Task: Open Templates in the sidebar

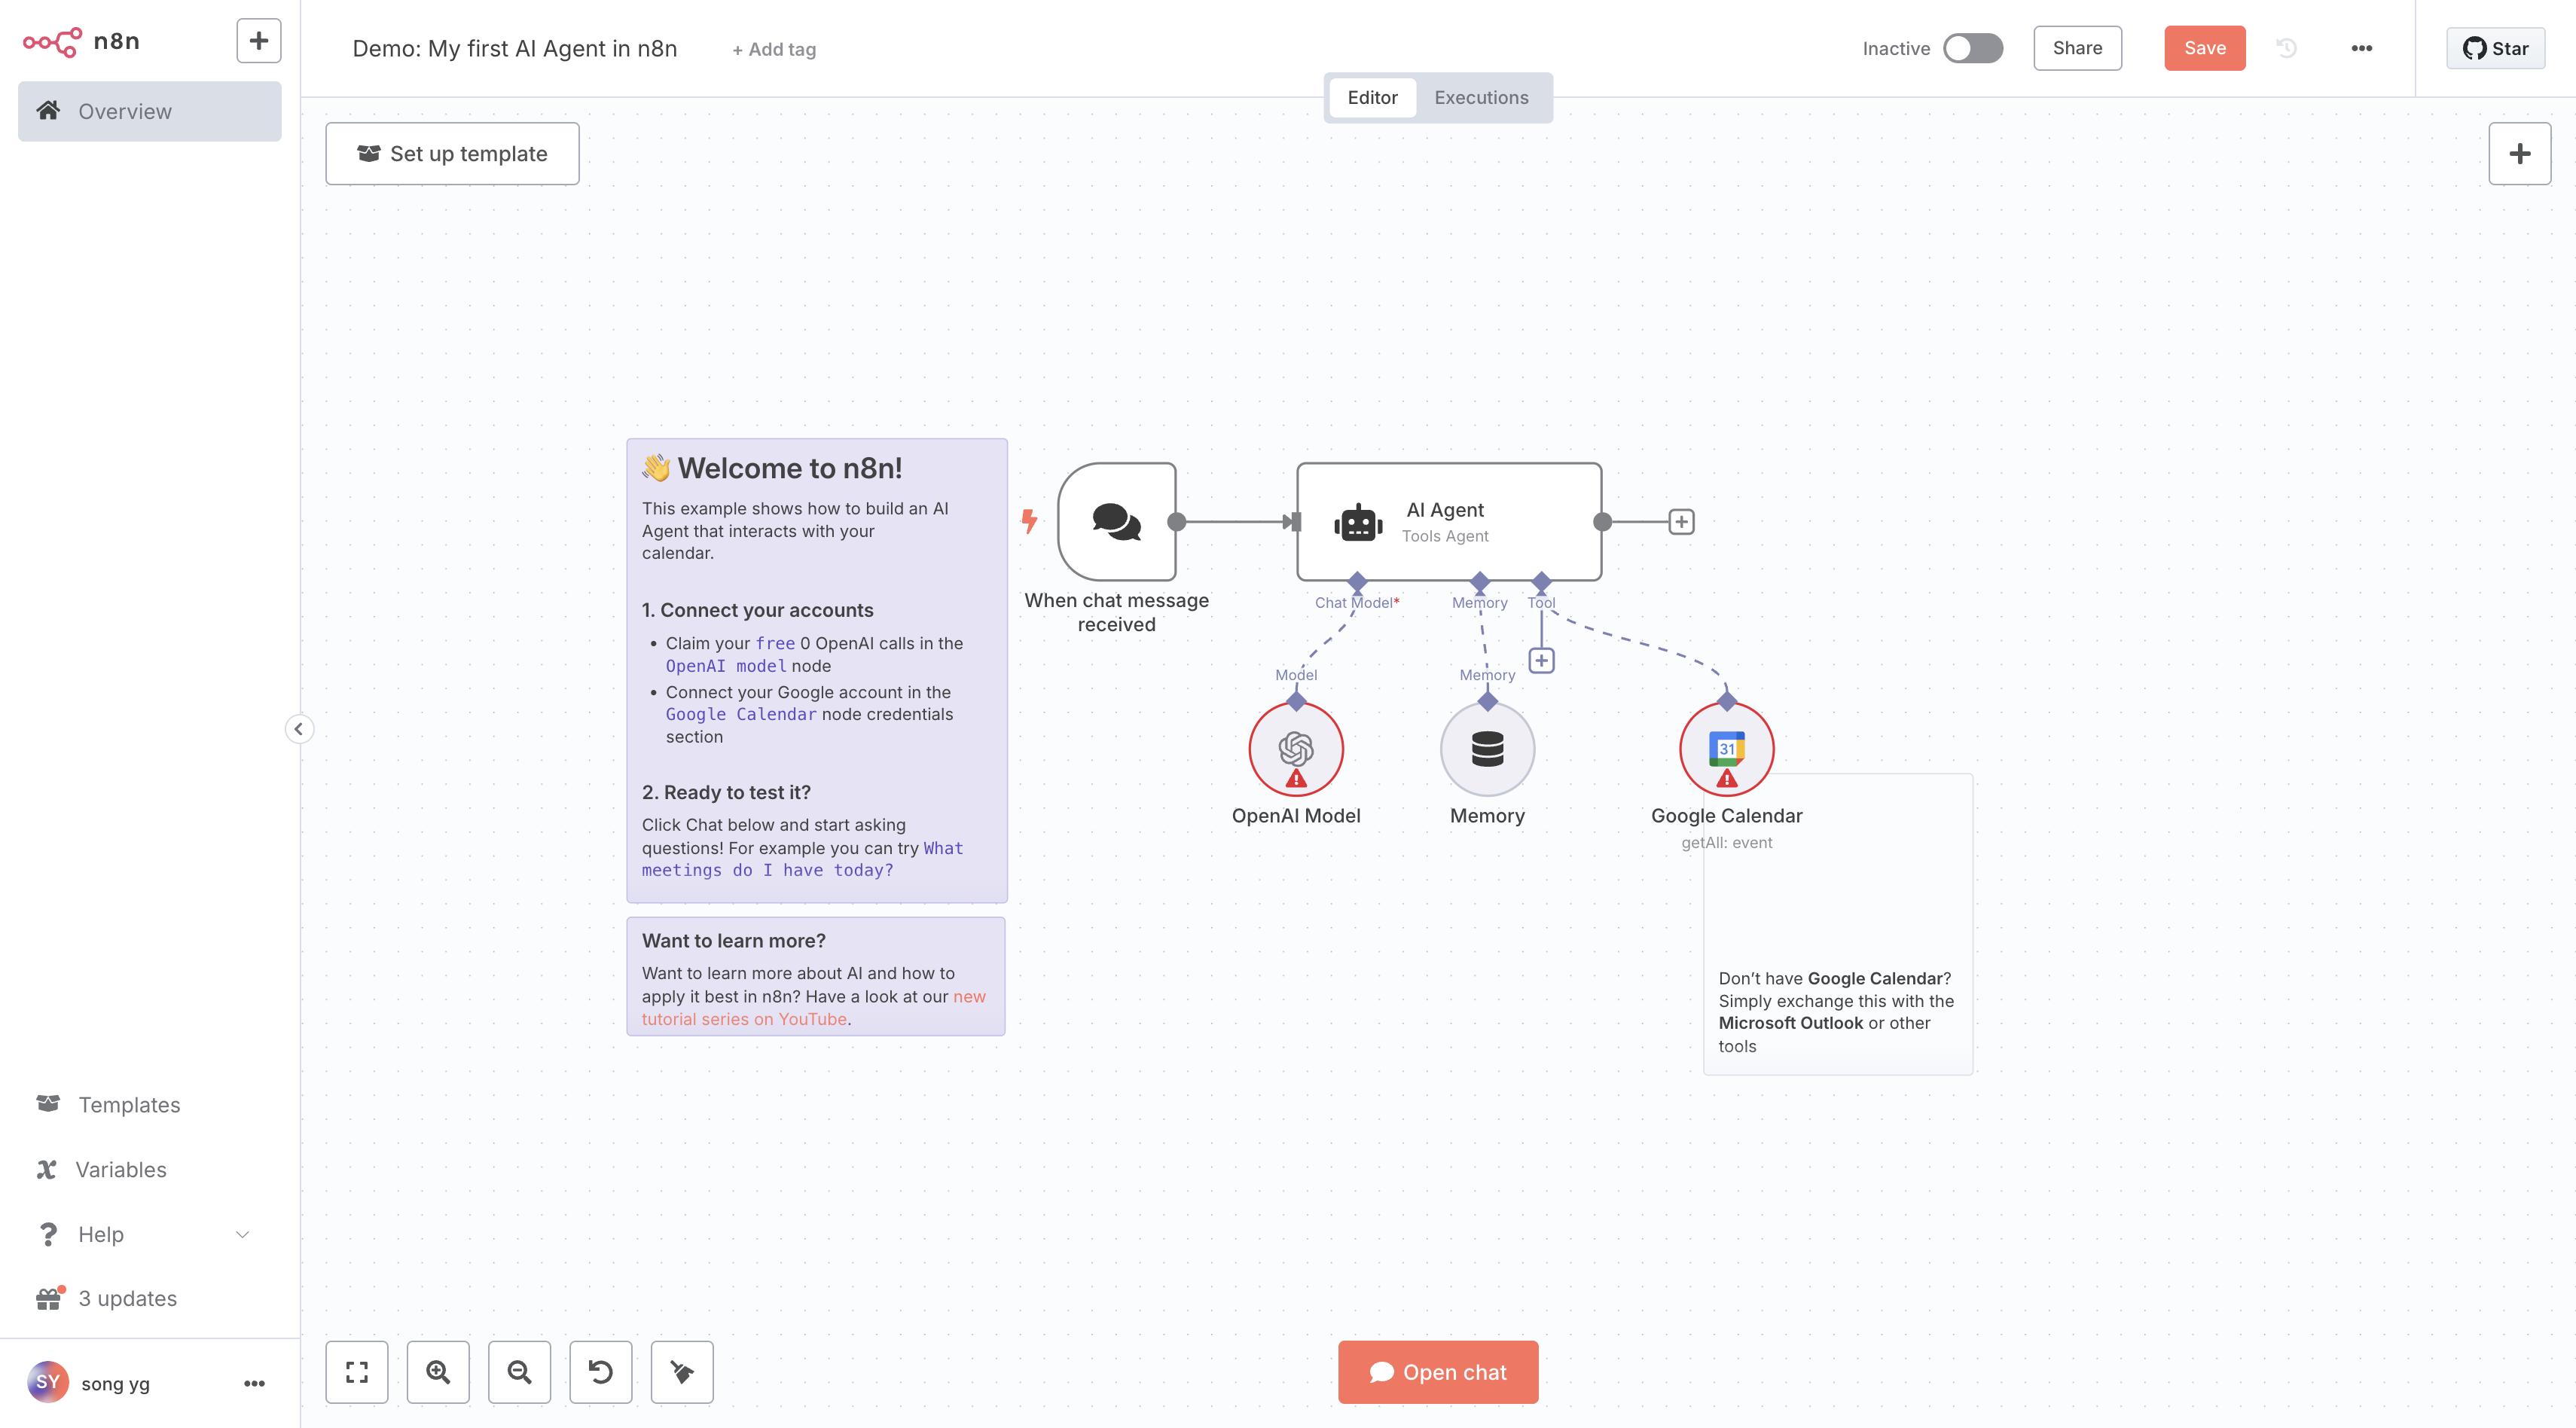Action: point(129,1105)
